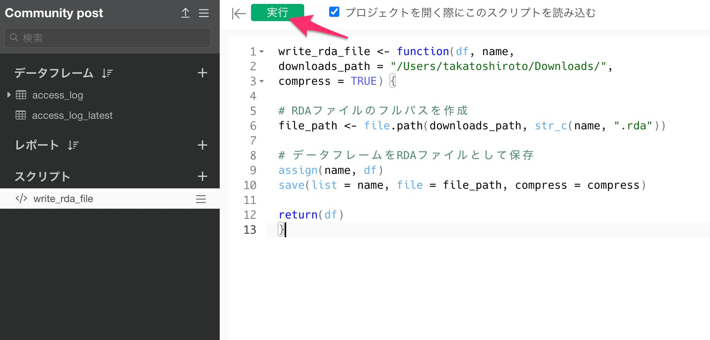Open the write_rda_file item menu icon
Screen dimensions: 710x340
[x=201, y=199]
